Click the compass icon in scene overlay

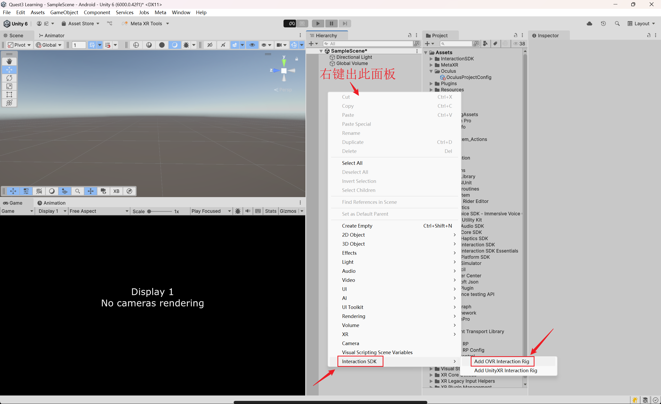129,191
